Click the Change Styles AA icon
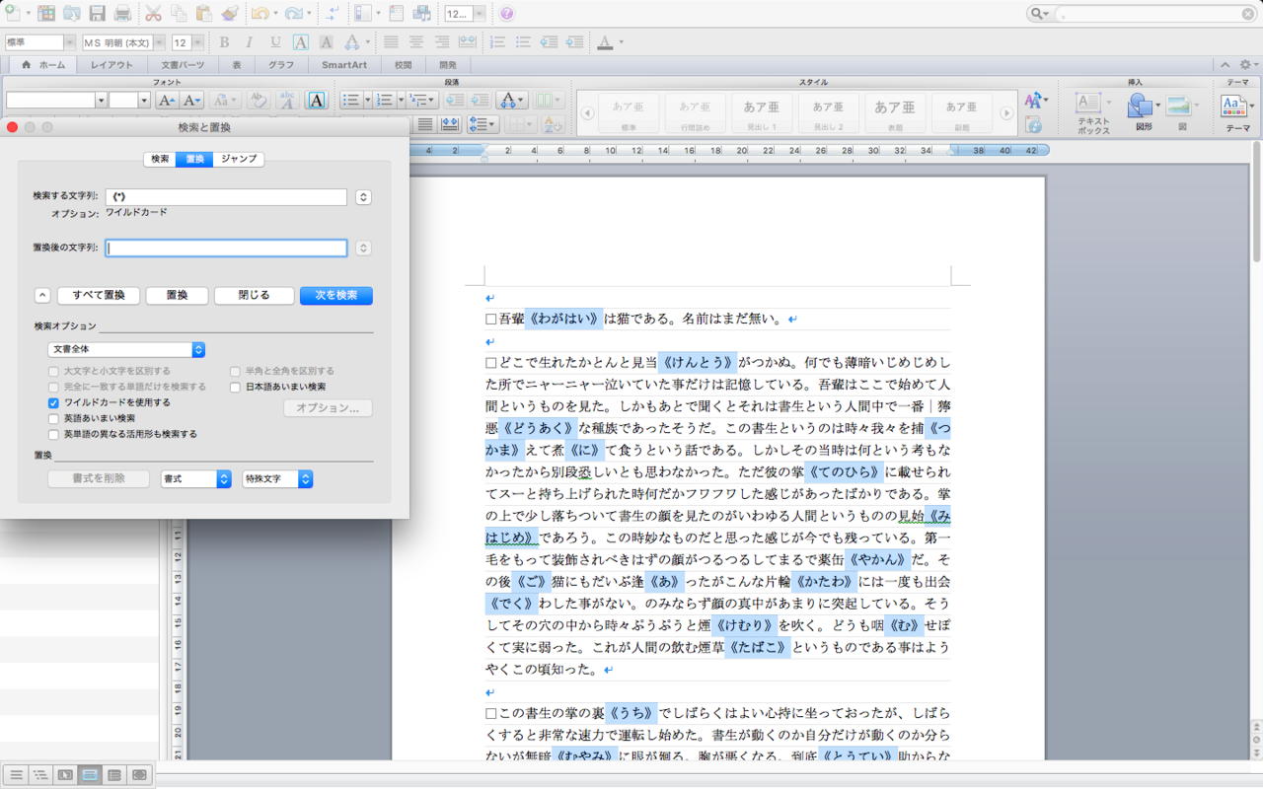This screenshot has height=789, width=1263. click(1033, 101)
